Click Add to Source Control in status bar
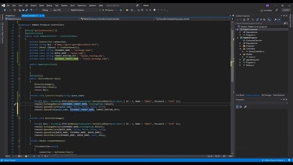This screenshot has height=165, width=293. 274,160
